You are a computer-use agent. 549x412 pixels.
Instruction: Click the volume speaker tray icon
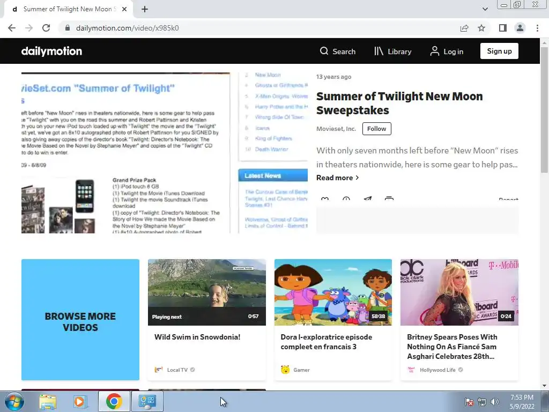(494, 402)
